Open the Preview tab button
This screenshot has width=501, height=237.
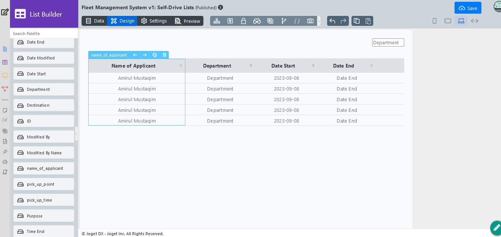(188, 21)
